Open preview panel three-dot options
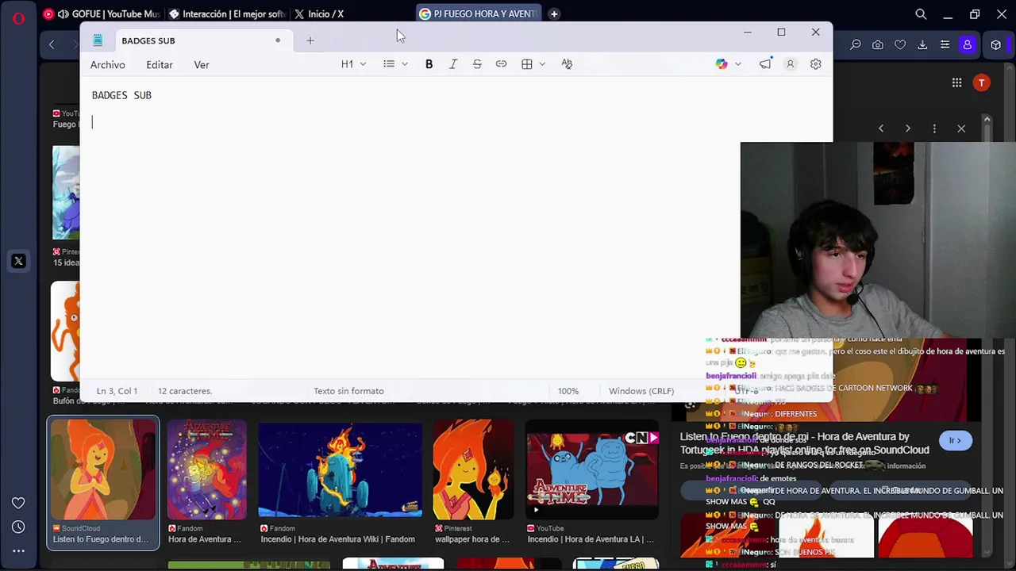 pos(934,128)
